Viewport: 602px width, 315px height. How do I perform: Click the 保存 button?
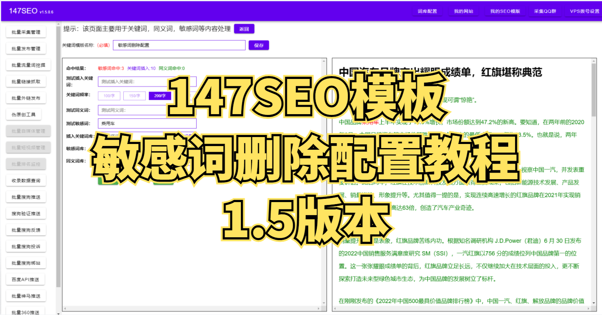pyautogui.click(x=259, y=45)
